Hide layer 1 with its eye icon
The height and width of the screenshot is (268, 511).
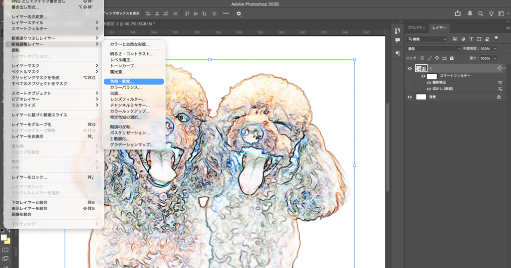(x=410, y=68)
